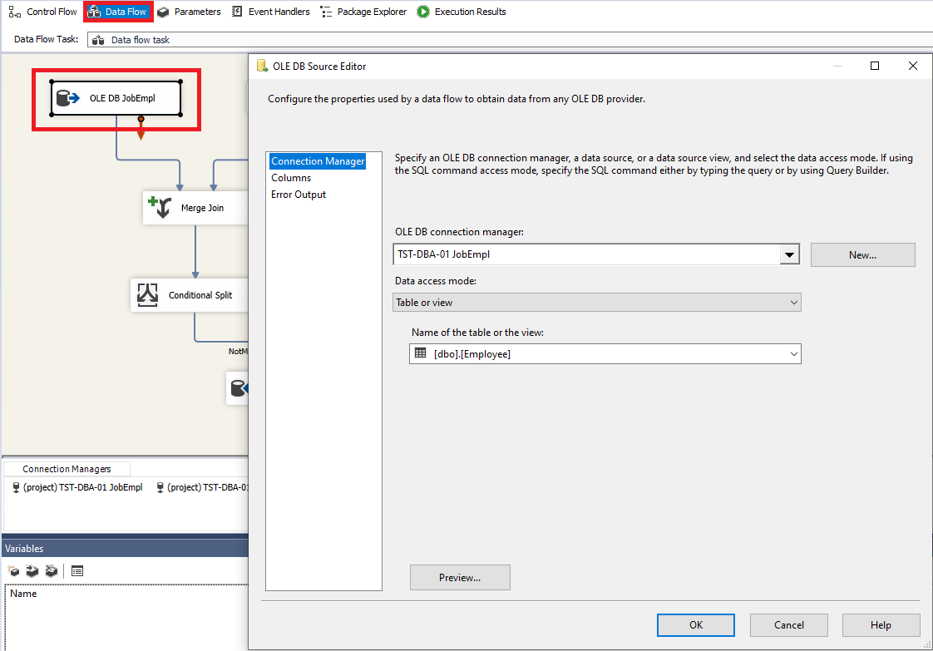
Task: Select the Error Output page
Action: click(298, 194)
